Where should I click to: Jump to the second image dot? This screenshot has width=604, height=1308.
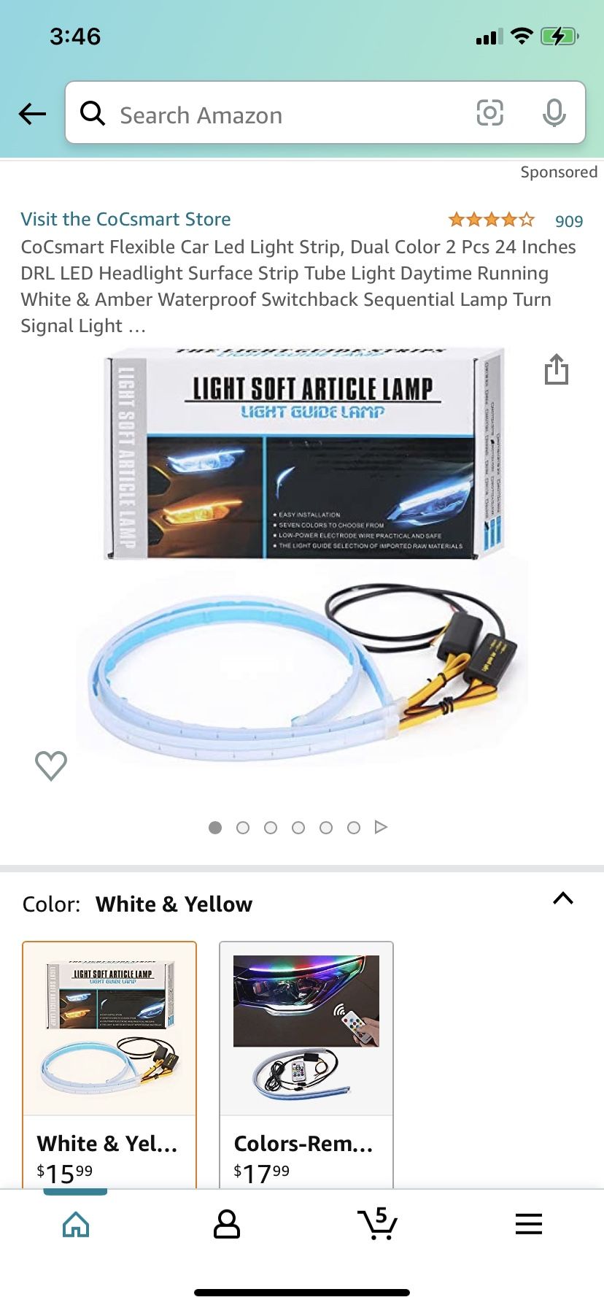pyautogui.click(x=243, y=828)
